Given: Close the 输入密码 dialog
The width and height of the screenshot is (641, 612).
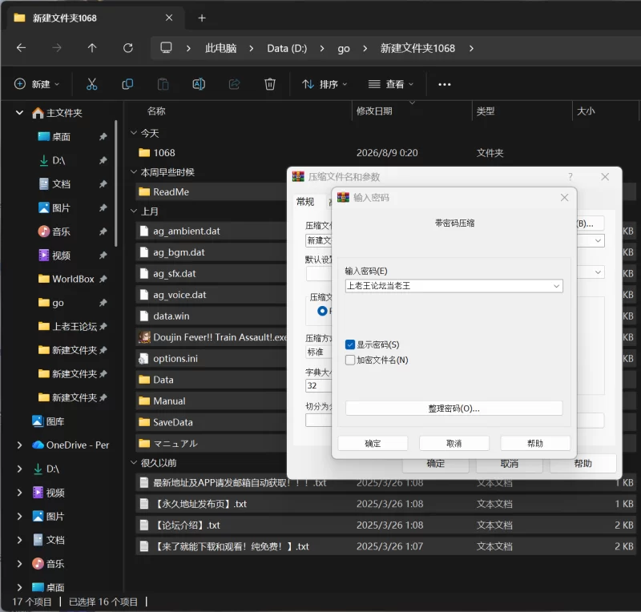Looking at the screenshot, I should tap(565, 198).
